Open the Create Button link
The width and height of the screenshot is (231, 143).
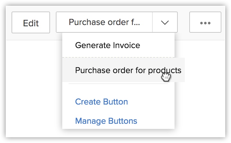pos(101,102)
